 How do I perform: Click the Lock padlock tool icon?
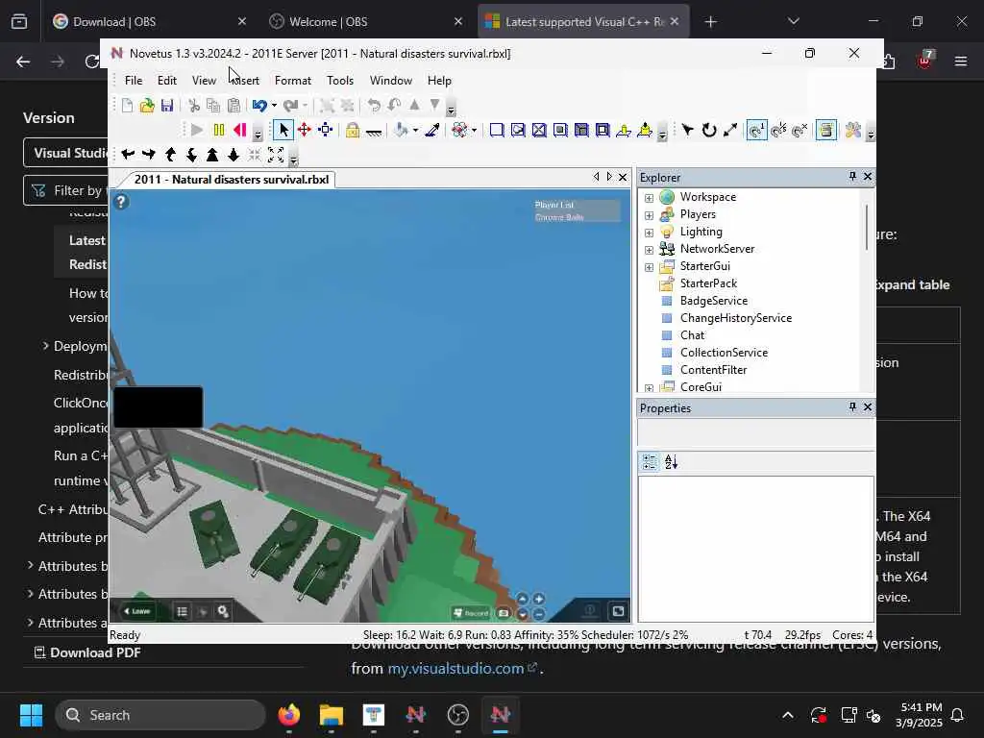pyautogui.click(x=353, y=130)
